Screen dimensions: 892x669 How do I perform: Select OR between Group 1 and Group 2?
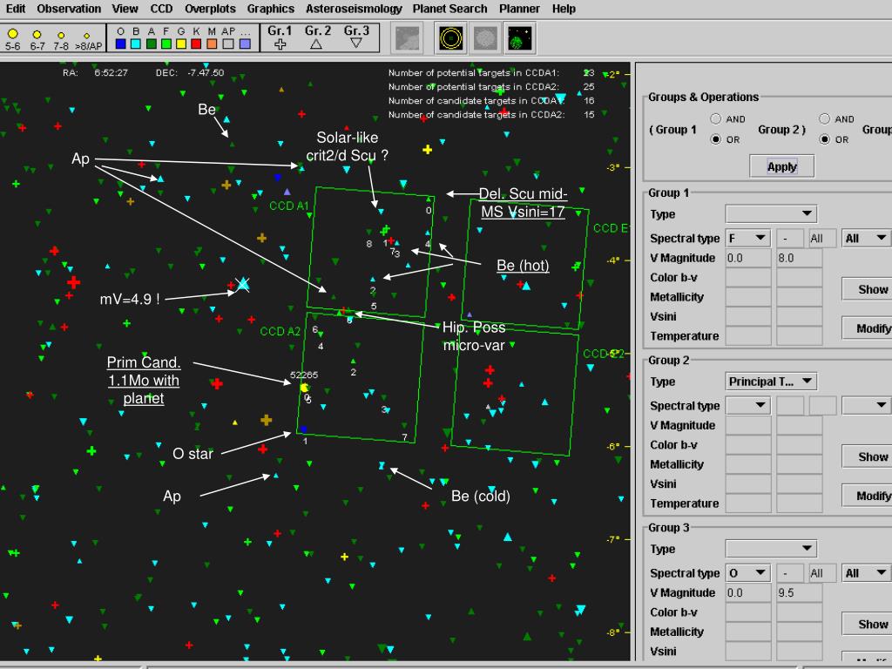716,139
